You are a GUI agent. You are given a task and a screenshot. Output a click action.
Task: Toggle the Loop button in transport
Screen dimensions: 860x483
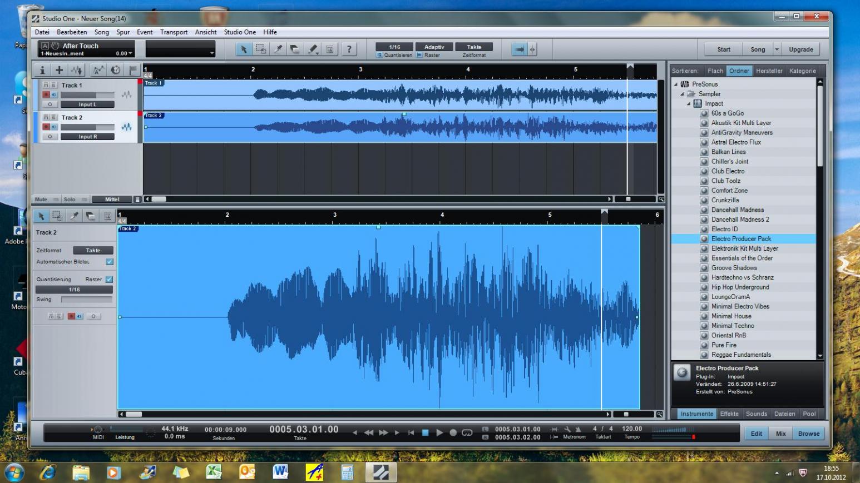(x=467, y=432)
